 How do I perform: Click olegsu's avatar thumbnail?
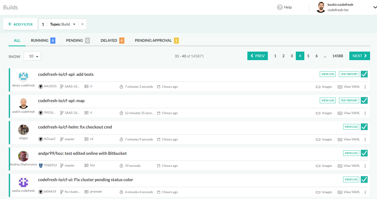pyautogui.click(x=23, y=130)
